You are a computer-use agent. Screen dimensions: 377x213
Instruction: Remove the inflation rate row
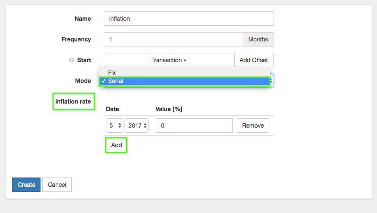pos(253,126)
